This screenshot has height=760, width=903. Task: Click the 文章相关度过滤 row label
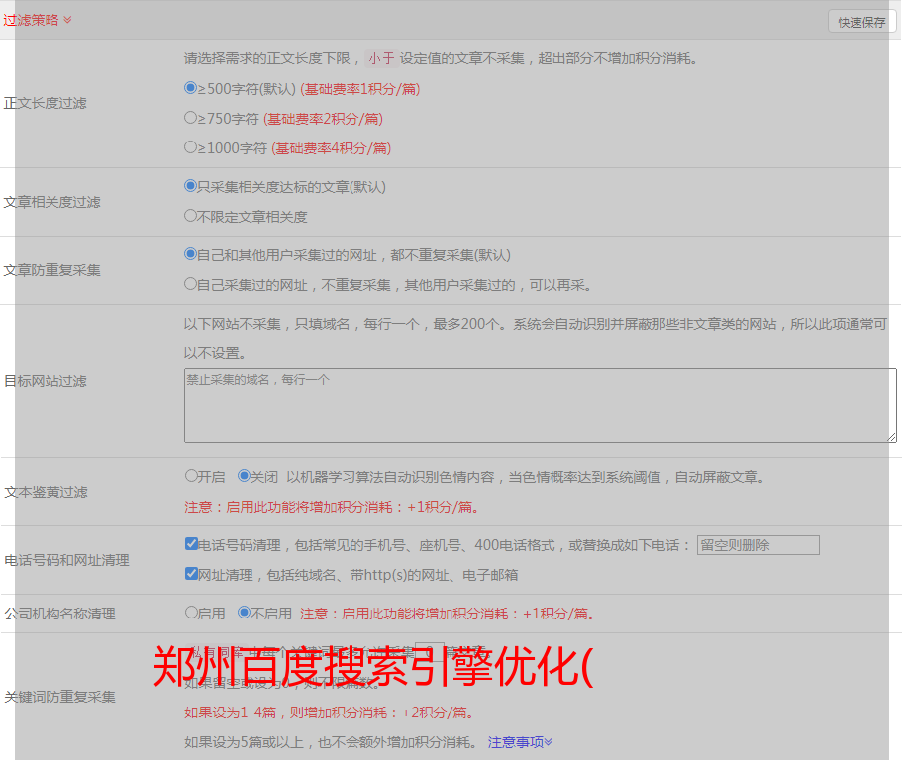(51, 202)
